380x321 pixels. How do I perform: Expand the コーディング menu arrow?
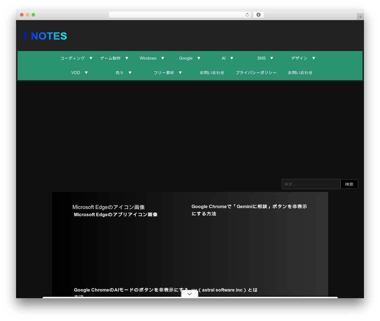pyautogui.click(x=91, y=58)
